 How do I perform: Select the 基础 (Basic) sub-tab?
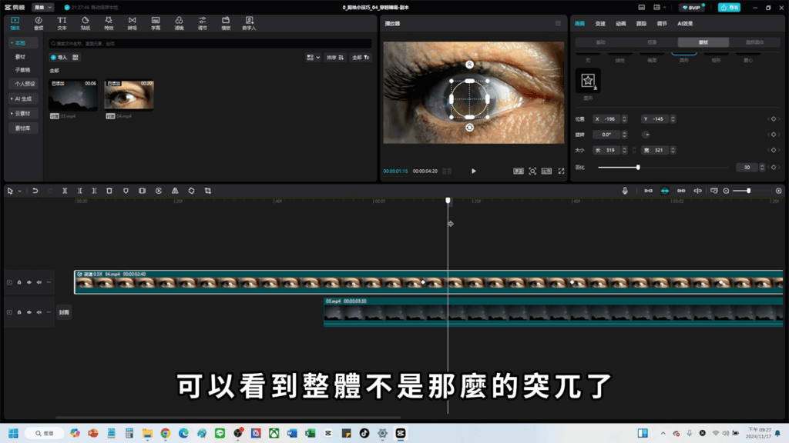[x=601, y=43]
